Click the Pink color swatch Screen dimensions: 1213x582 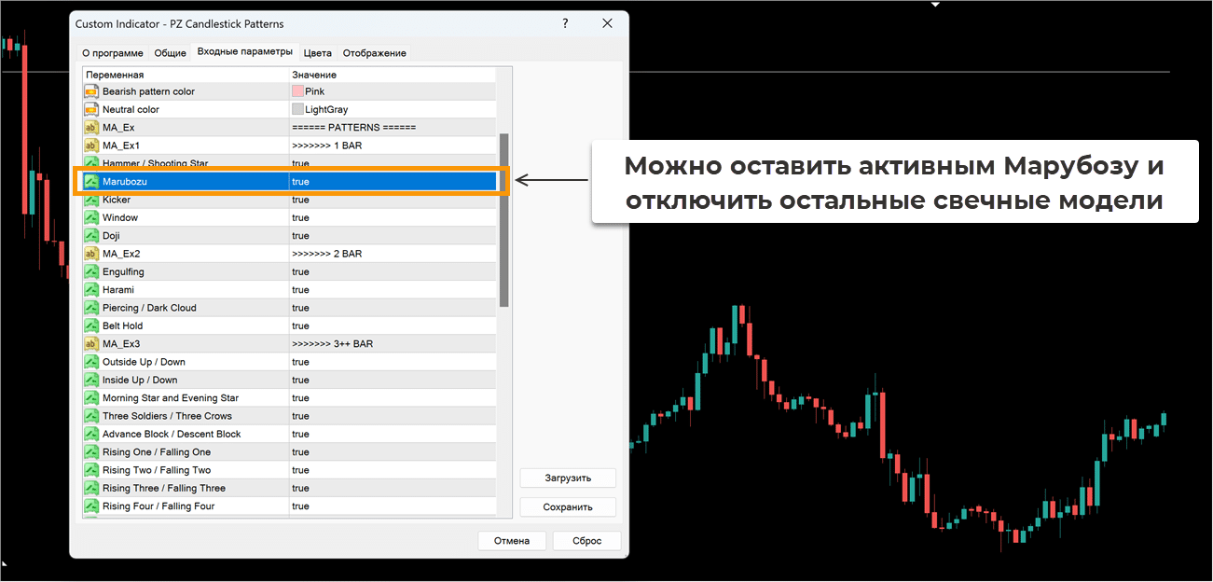click(298, 91)
